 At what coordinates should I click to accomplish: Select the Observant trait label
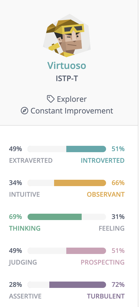(106, 194)
